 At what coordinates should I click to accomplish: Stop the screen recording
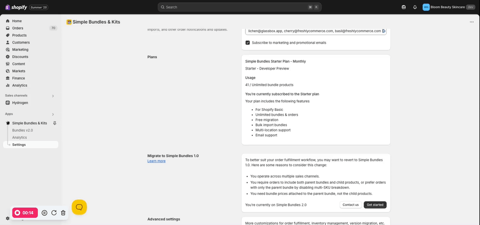[25, 213]
